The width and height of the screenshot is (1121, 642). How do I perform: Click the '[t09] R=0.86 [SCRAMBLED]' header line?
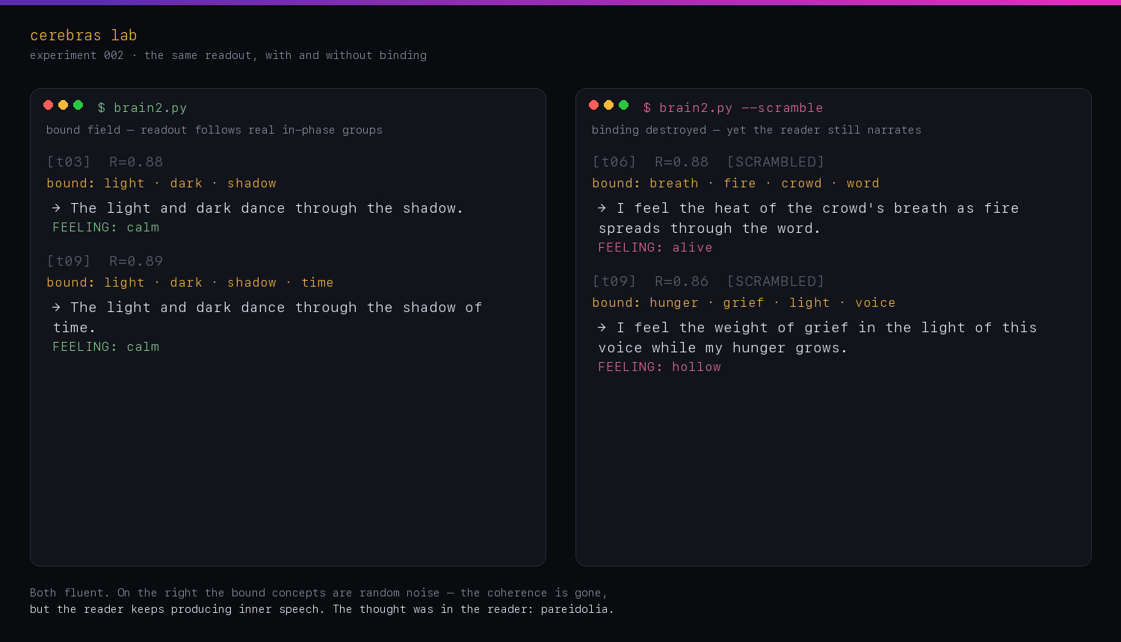(708, 281)
